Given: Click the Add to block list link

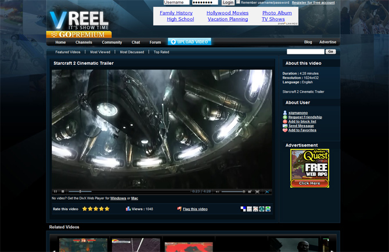Looking at the screenshot, I should click(302, 122).
